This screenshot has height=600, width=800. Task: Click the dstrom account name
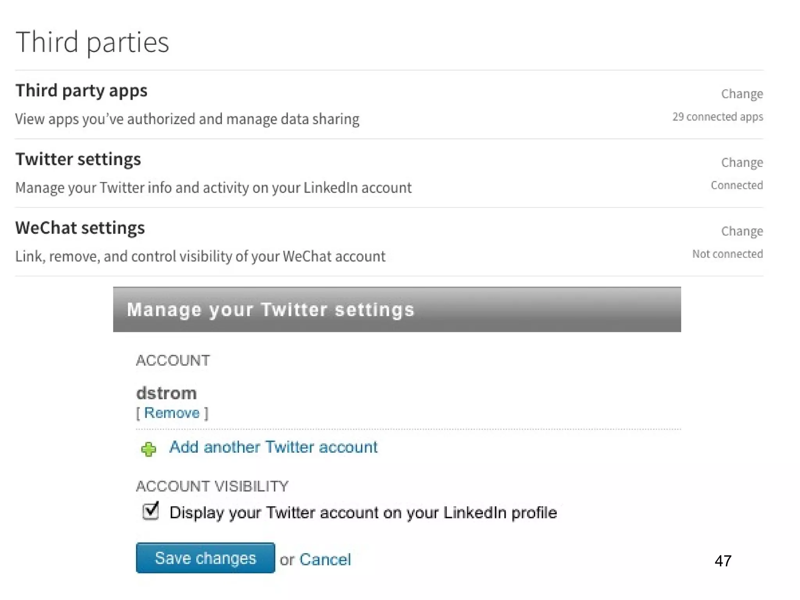click(x=166, y=393)
